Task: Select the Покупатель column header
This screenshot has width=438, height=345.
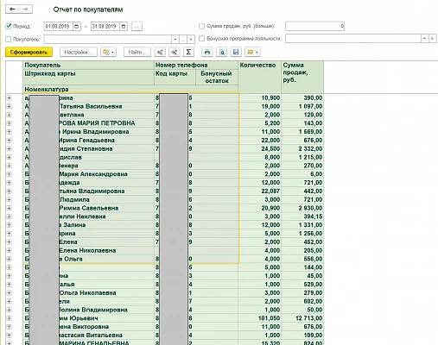Action: click(88, 66)
